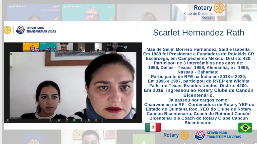257x144 pixels.
Task: Click the green encryption shield indicator
Action: (11, 53)
